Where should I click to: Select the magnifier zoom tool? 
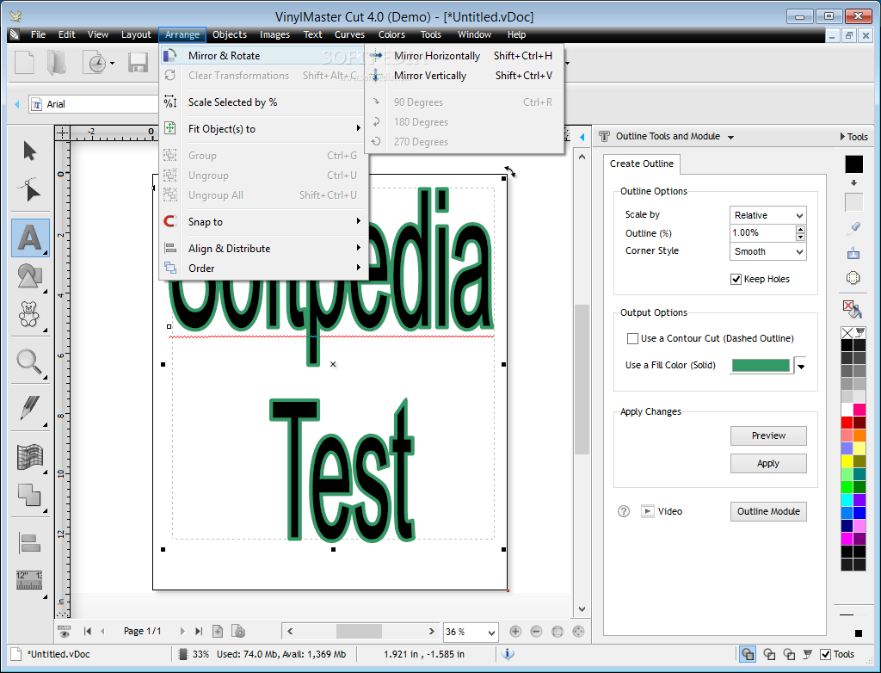click(30, 362)
